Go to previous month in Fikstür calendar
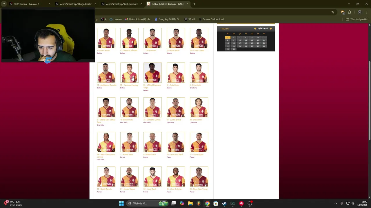The width and height of the screenshot is (371, 208). pyautogui.click(x=255, y=29)
